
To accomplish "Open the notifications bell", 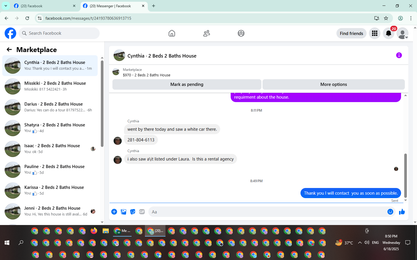I will tap(389, 33).
